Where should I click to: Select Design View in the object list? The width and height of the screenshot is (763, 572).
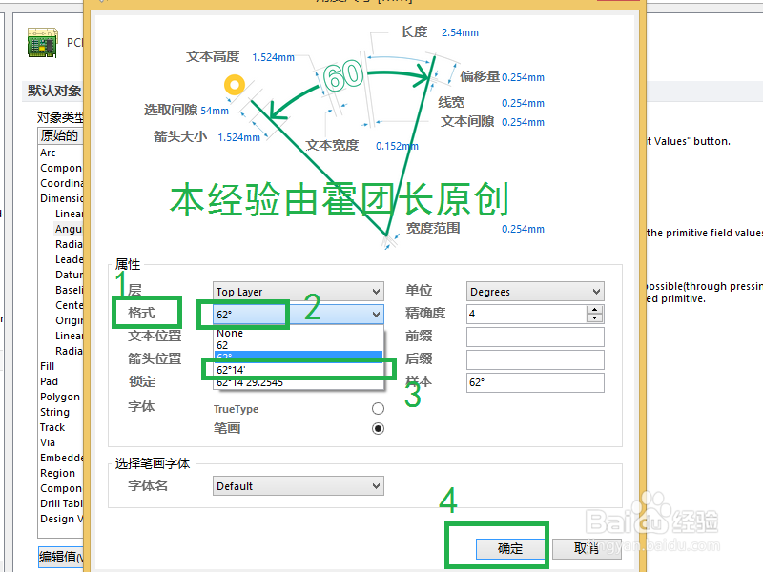tap(61, 518)
